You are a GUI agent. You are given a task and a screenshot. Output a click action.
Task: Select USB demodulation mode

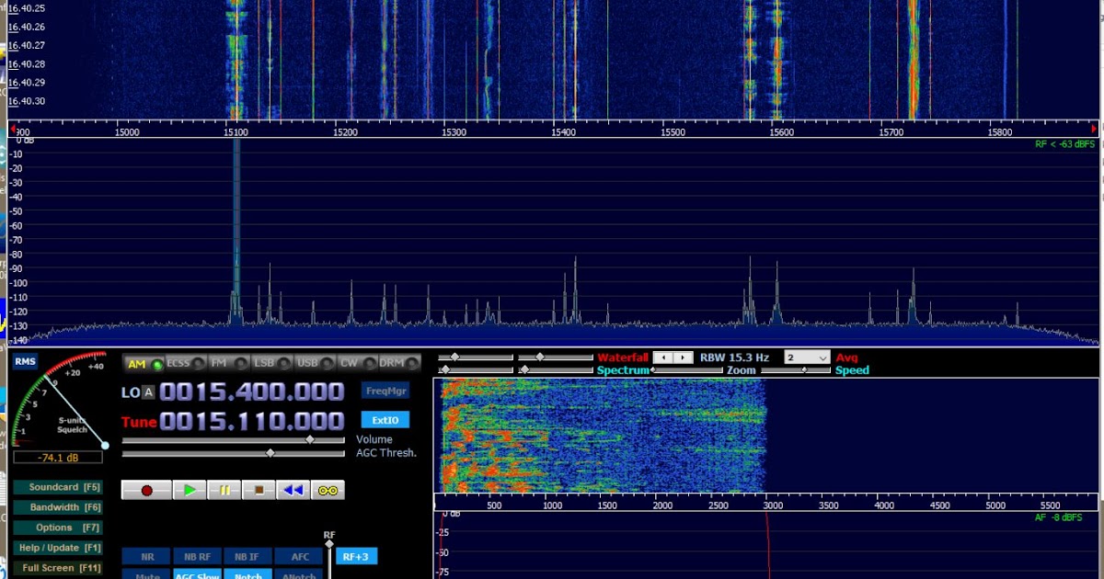click(x=309, y=363)
